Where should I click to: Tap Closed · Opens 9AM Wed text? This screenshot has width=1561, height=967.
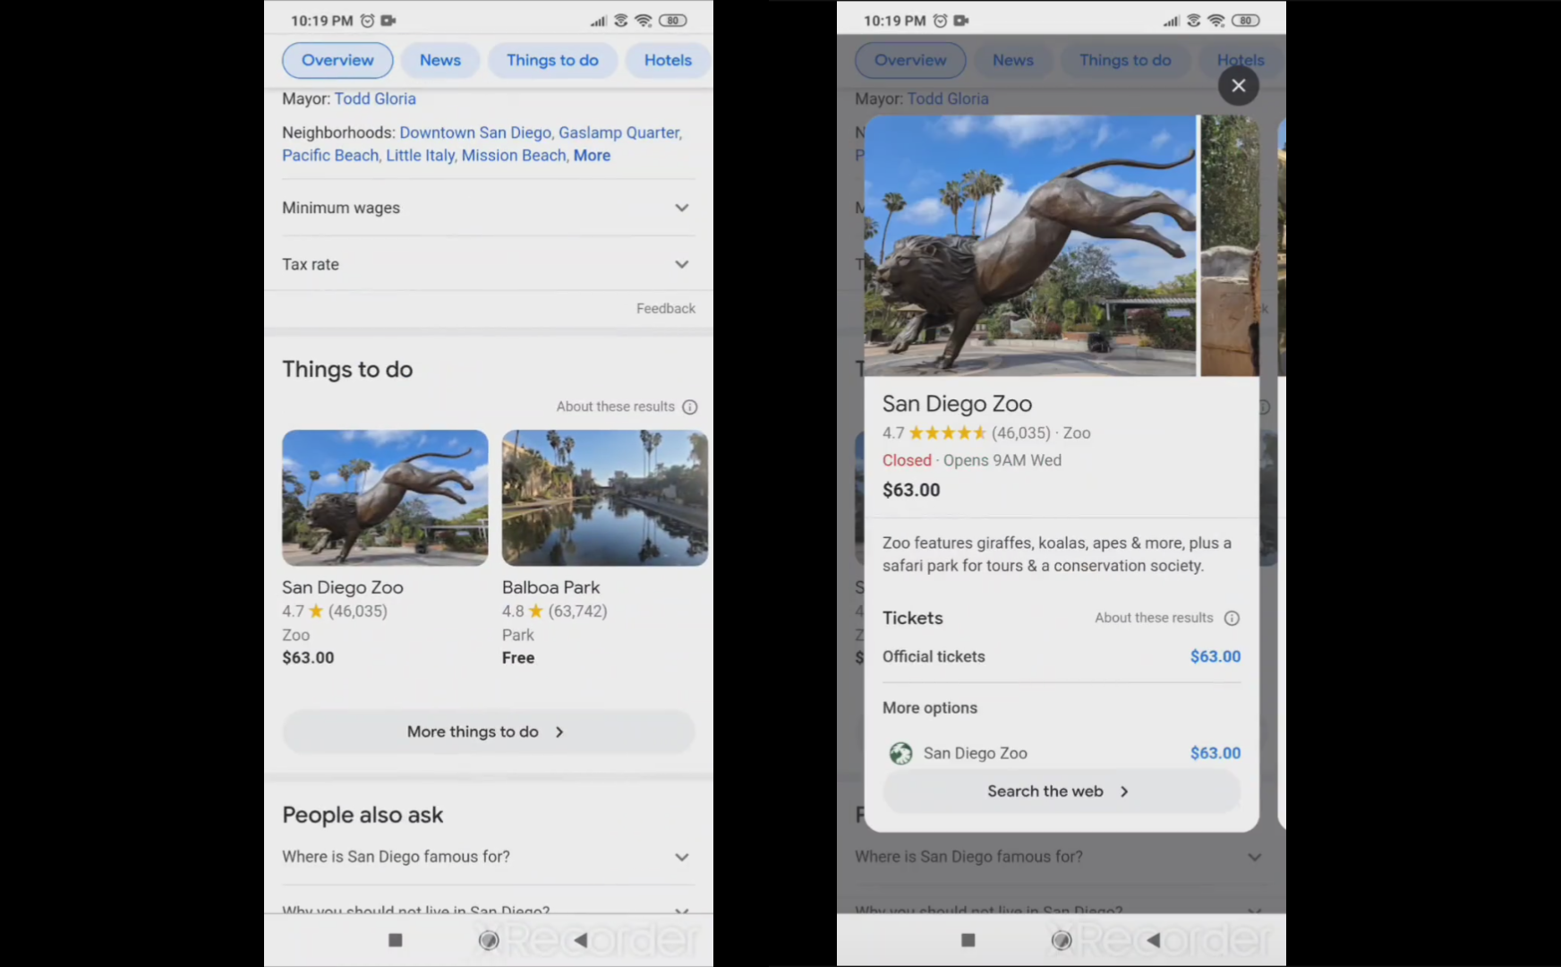972,460
